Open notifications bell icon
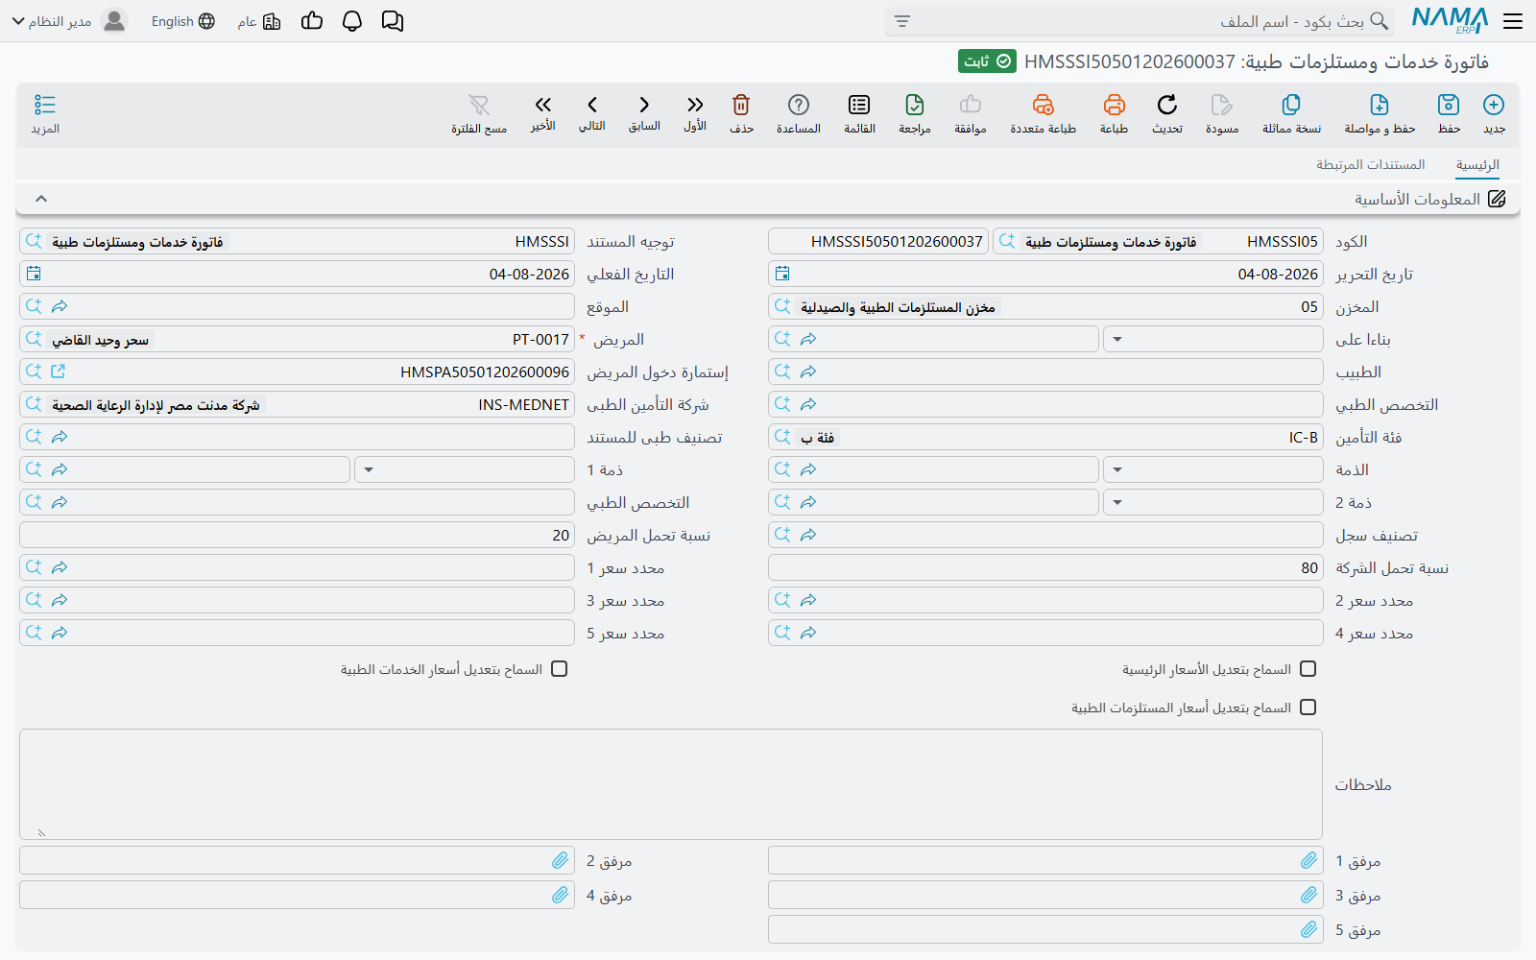The image size is (1536, 960). click(352, 21)
